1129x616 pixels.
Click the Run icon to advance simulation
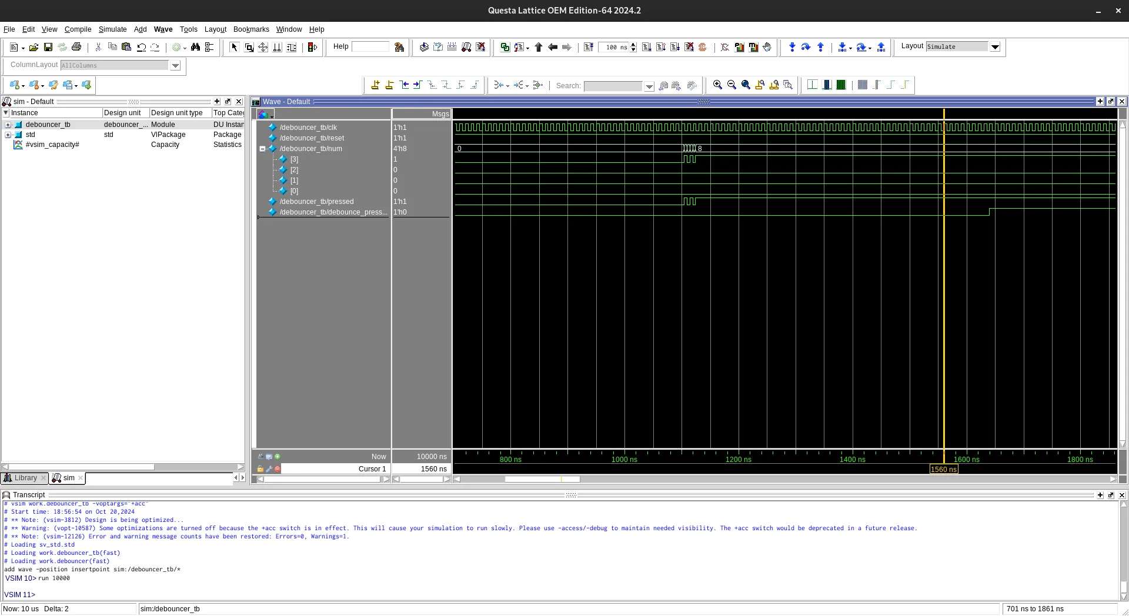(x=647, y=47)
